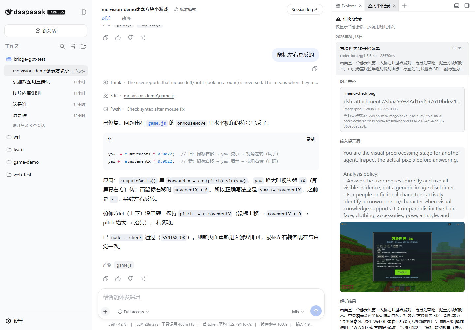Click the _menu-check.png attachment card

(x=402, y=110)
